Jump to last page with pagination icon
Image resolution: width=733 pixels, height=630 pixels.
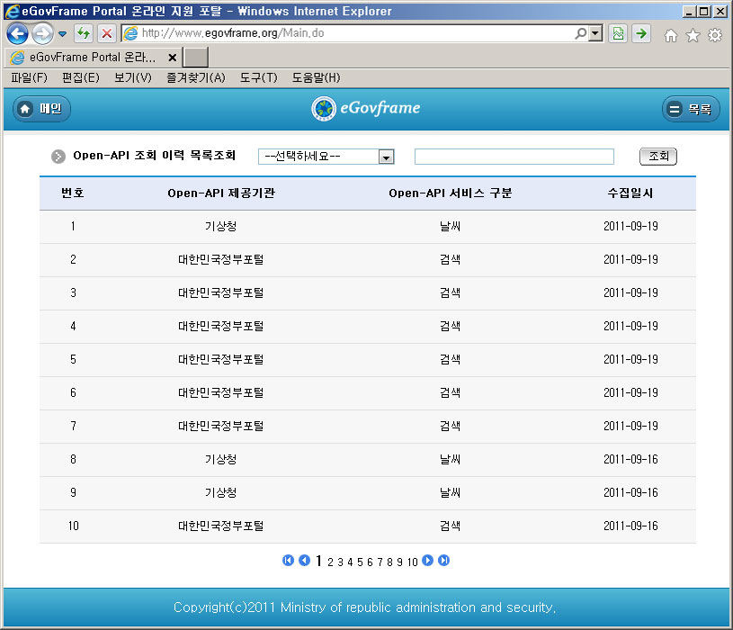tap(443, 561)
